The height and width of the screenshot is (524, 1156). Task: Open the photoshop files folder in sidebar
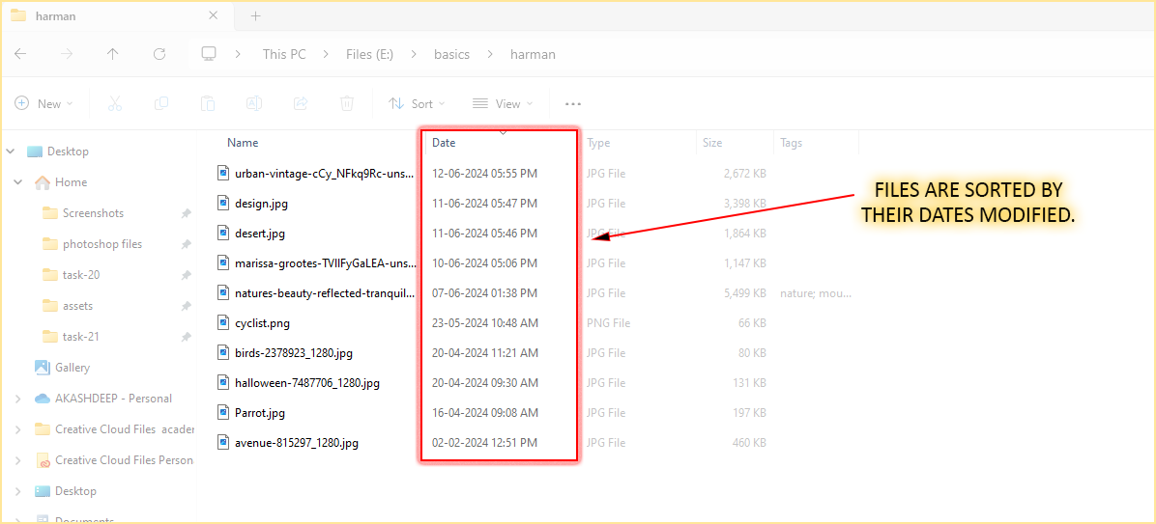pos(101,244)
